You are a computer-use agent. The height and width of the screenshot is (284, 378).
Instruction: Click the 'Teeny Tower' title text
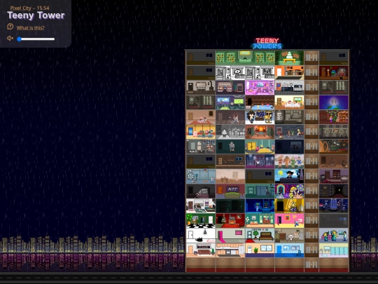36,15
